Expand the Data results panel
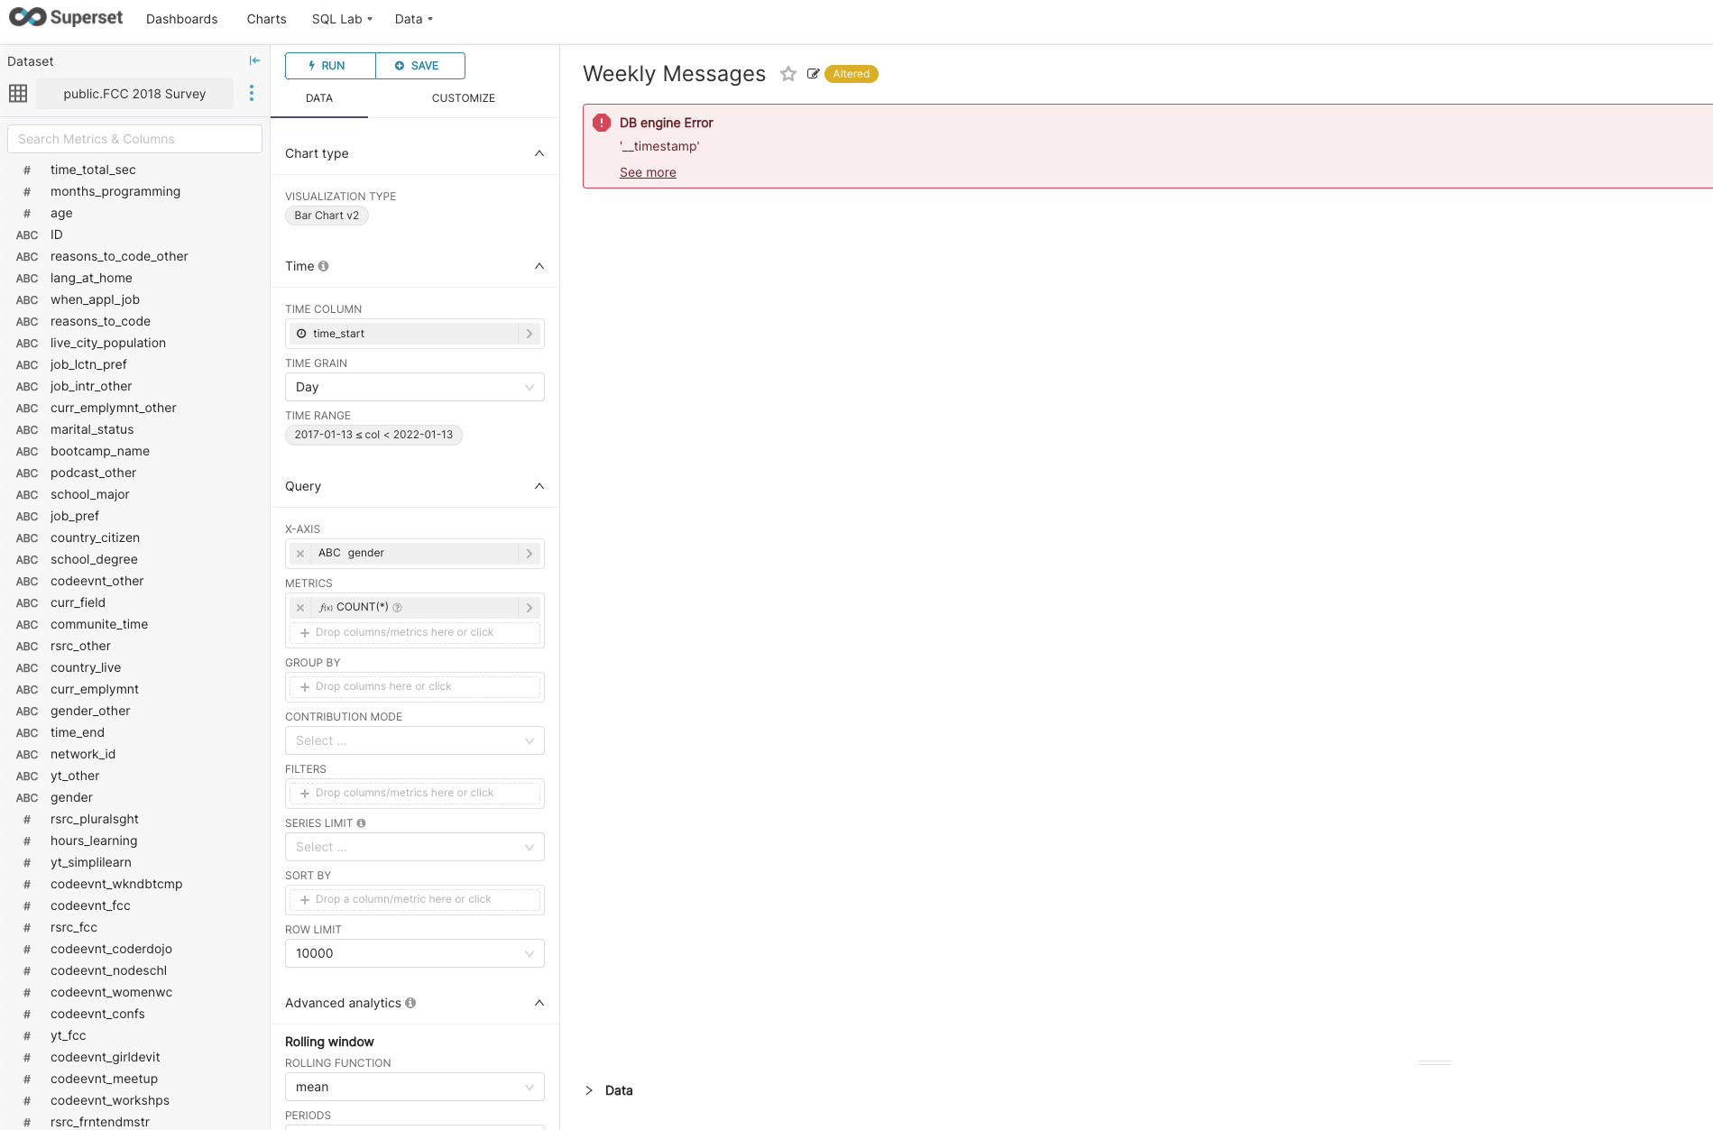This screenshot has width=1713, height=1130. pyautogui.click(x=589, y=1090)
